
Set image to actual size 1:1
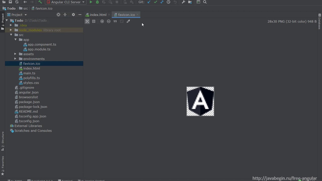tap(115, 21)
